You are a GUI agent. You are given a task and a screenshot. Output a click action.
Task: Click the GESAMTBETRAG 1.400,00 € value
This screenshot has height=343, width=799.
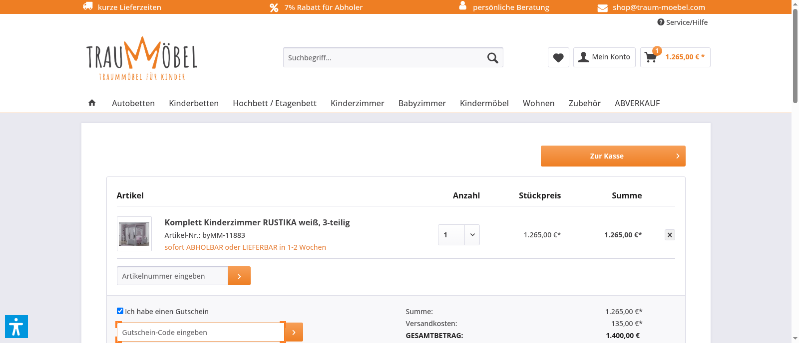pyautogui.click(x=623, y=336)
